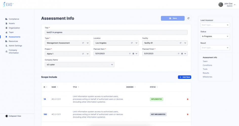Click the NOT IMPLEMENTED status badge

158,114
